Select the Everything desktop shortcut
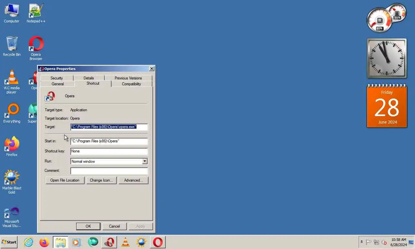This screenshot has width=415, height=249. (x=12, y=113)
